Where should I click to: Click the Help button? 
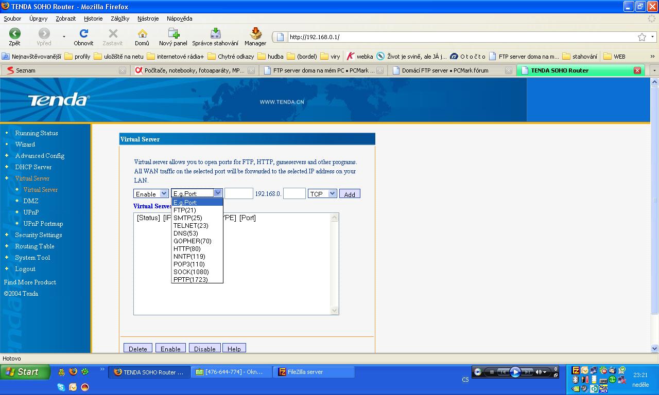tap(234, 348)
